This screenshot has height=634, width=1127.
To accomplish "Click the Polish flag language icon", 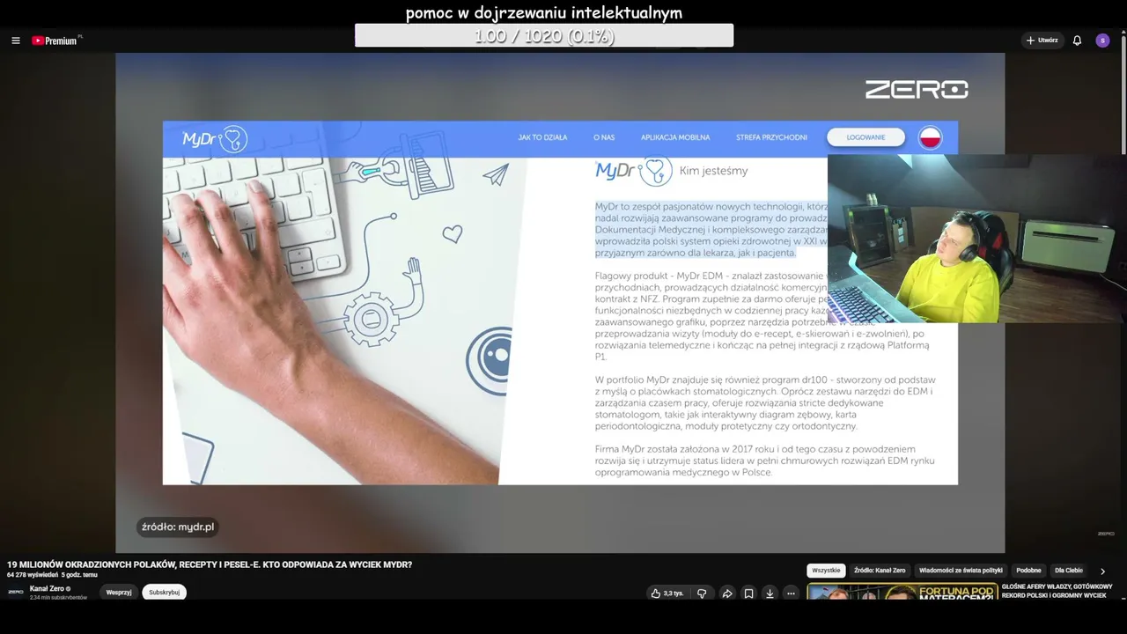I will point(931,137).
